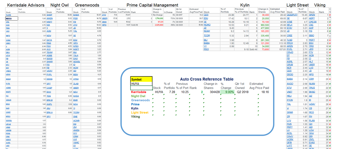This screenshot has width=363, height=149.
Task: Select the green Night Owl row label
Action: [x=139, y=96]
